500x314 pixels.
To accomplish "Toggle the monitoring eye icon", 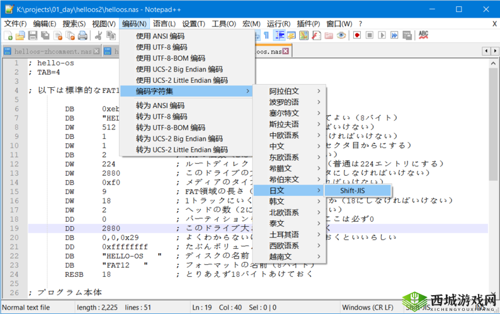I will pos(341,36).
